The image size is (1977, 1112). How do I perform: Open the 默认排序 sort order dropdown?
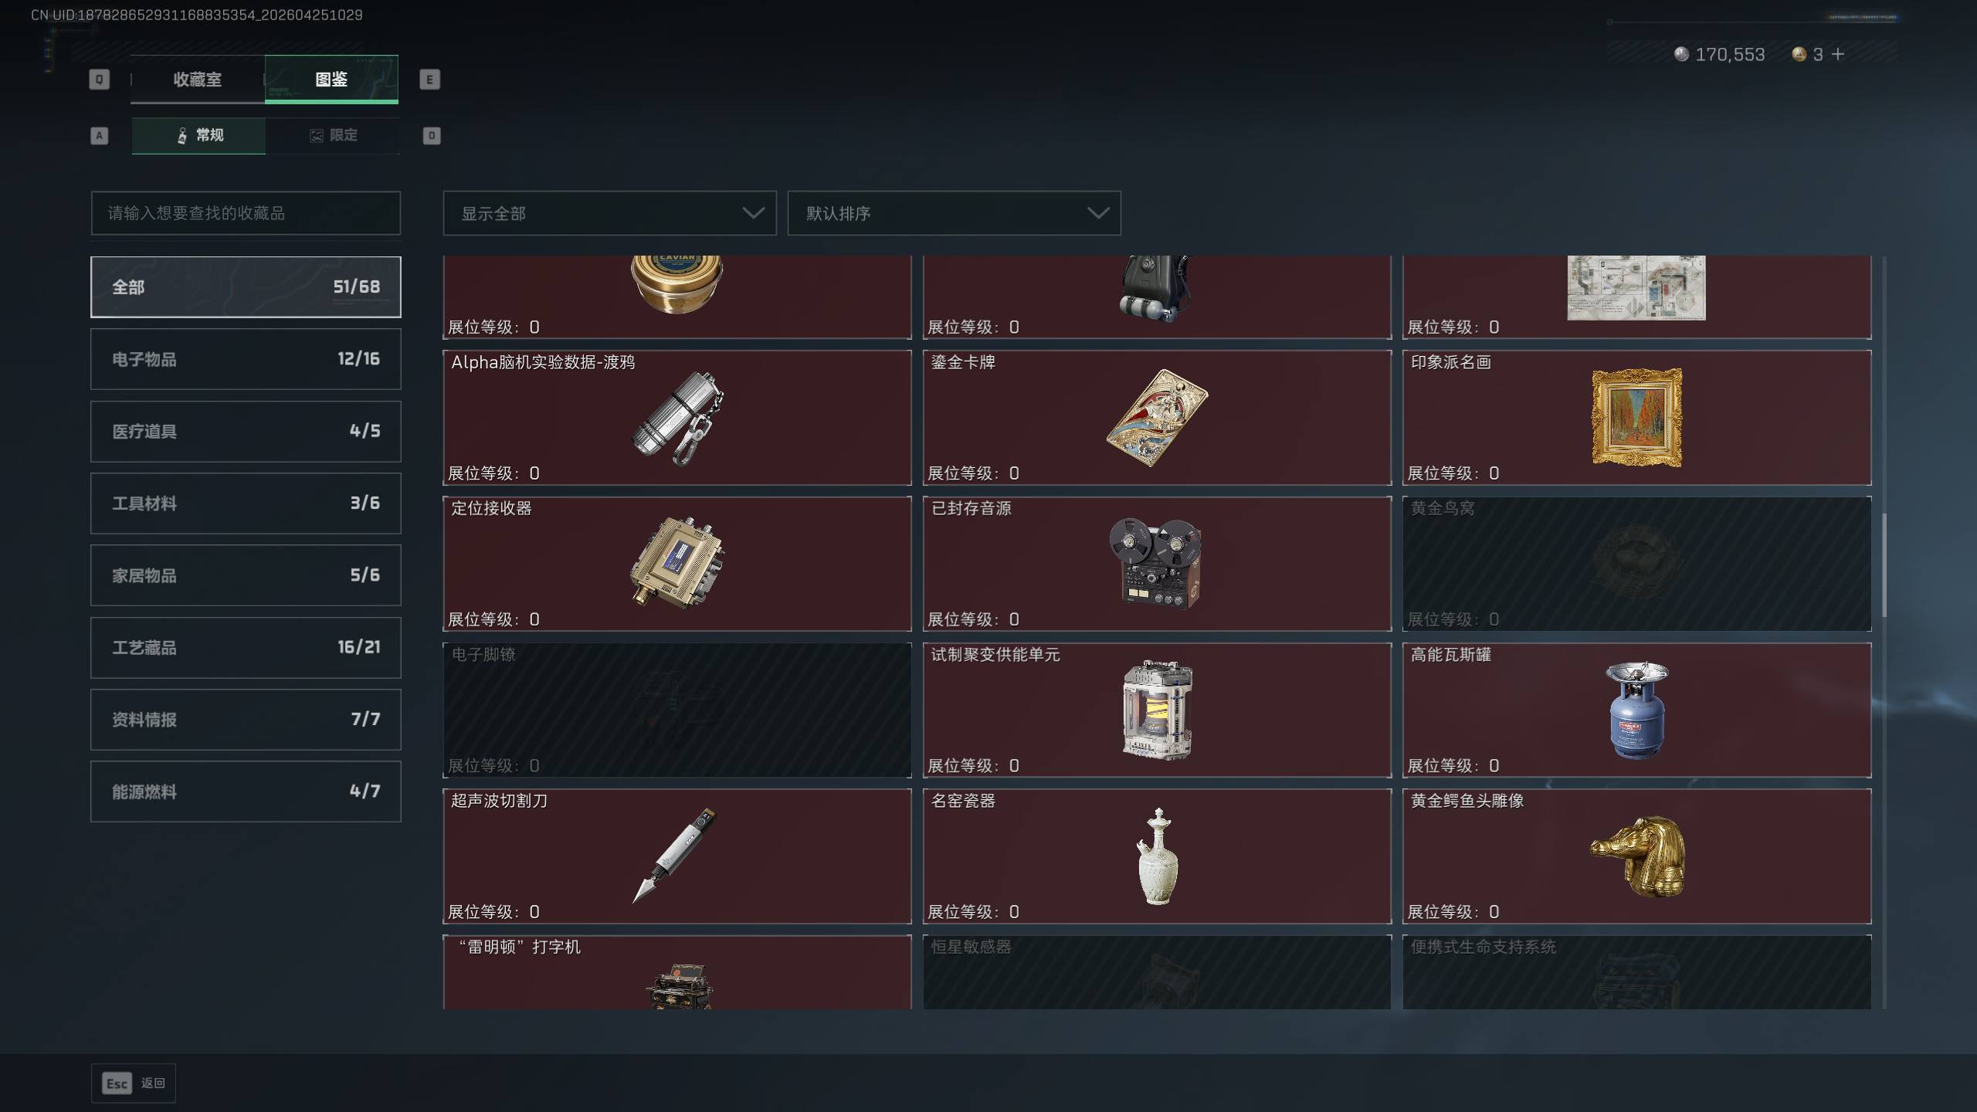pos(954,213)
